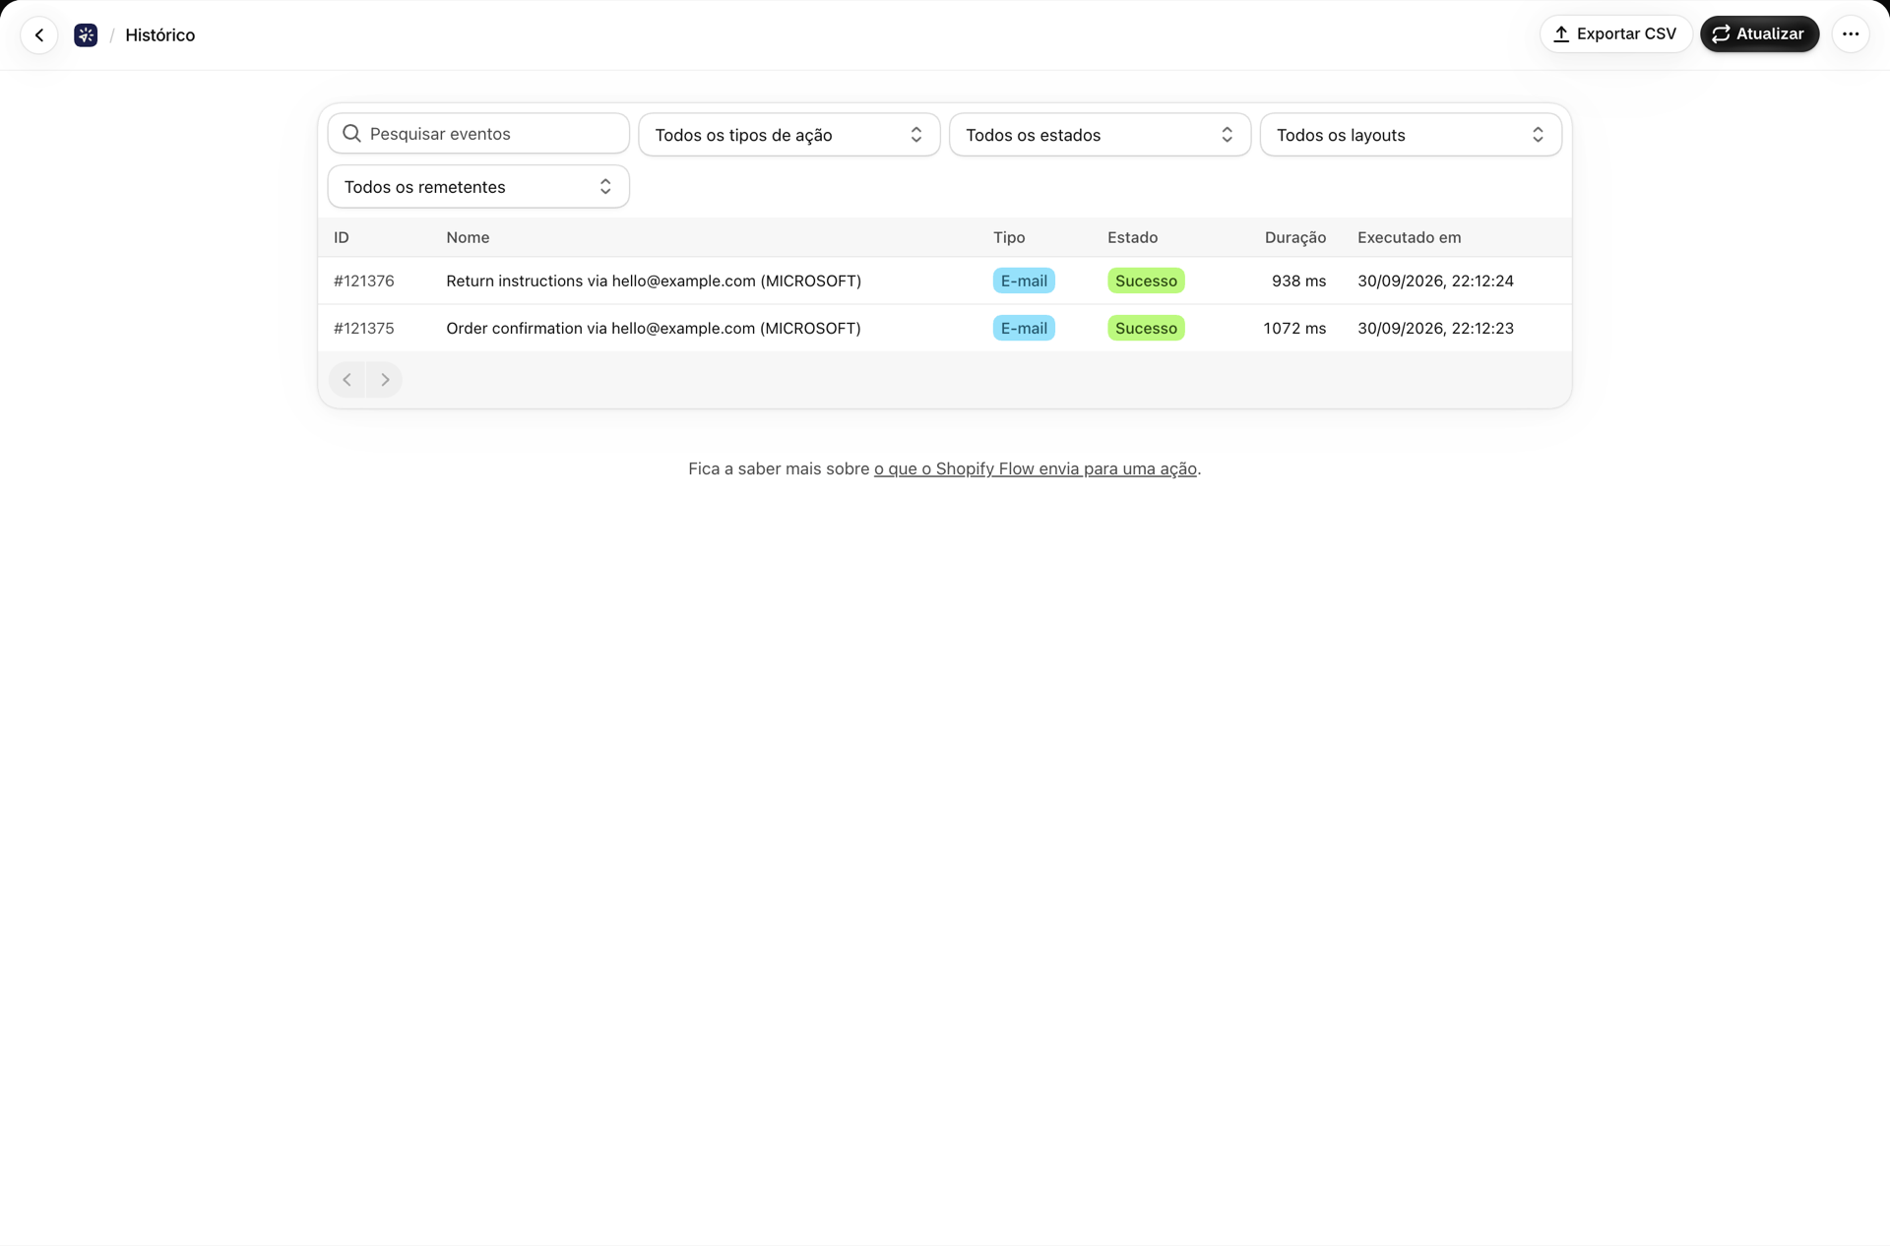Image resolution: width=1890 pixels, height=1246 pixels.
Task: Open the Order confirmation event row
Action: coord(944,328)
